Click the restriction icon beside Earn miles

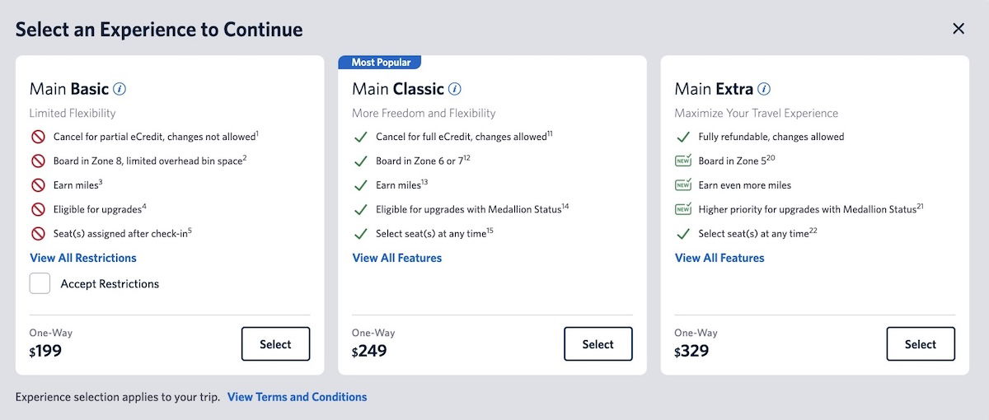[x=38, y=185]
